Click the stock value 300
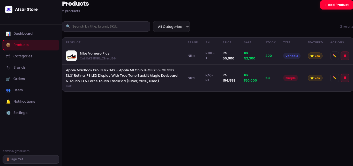353x166 pixels. (x=269, y=56)
